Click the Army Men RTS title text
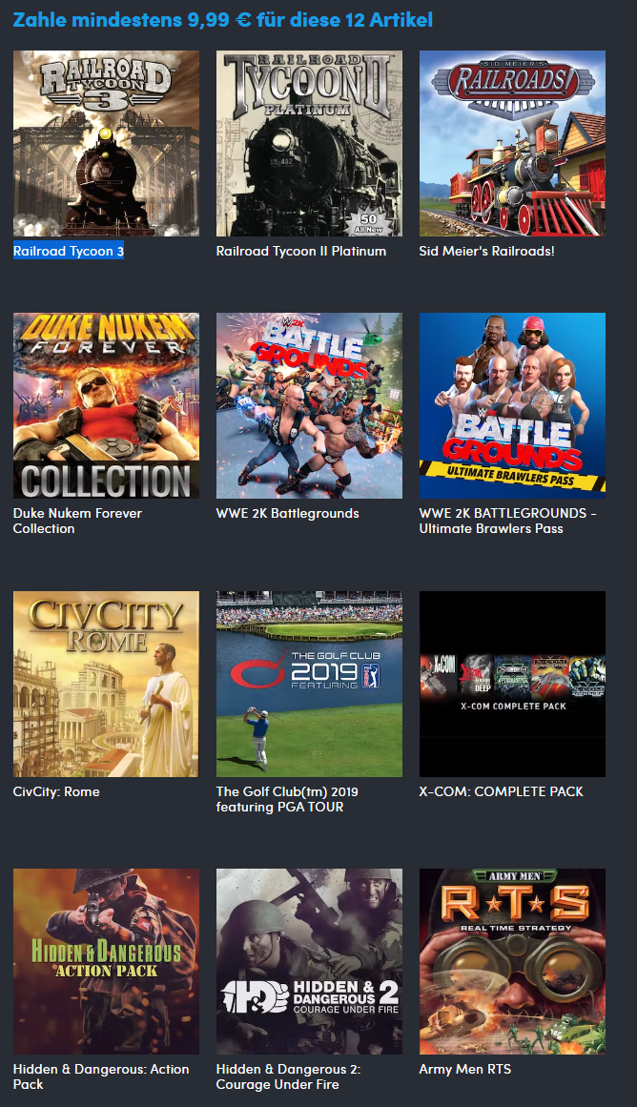Image resolution: width=637 pixels, height=1107 pixels. pyautogui.click(x=464, y=1069)
